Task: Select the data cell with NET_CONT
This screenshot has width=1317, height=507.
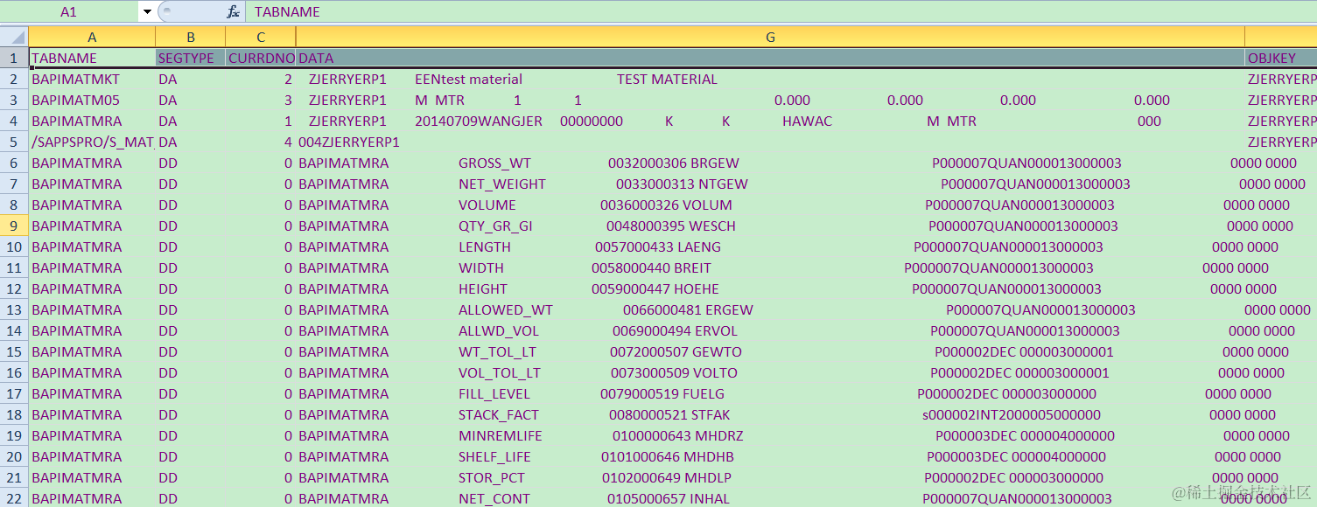Action: [770, 498]
